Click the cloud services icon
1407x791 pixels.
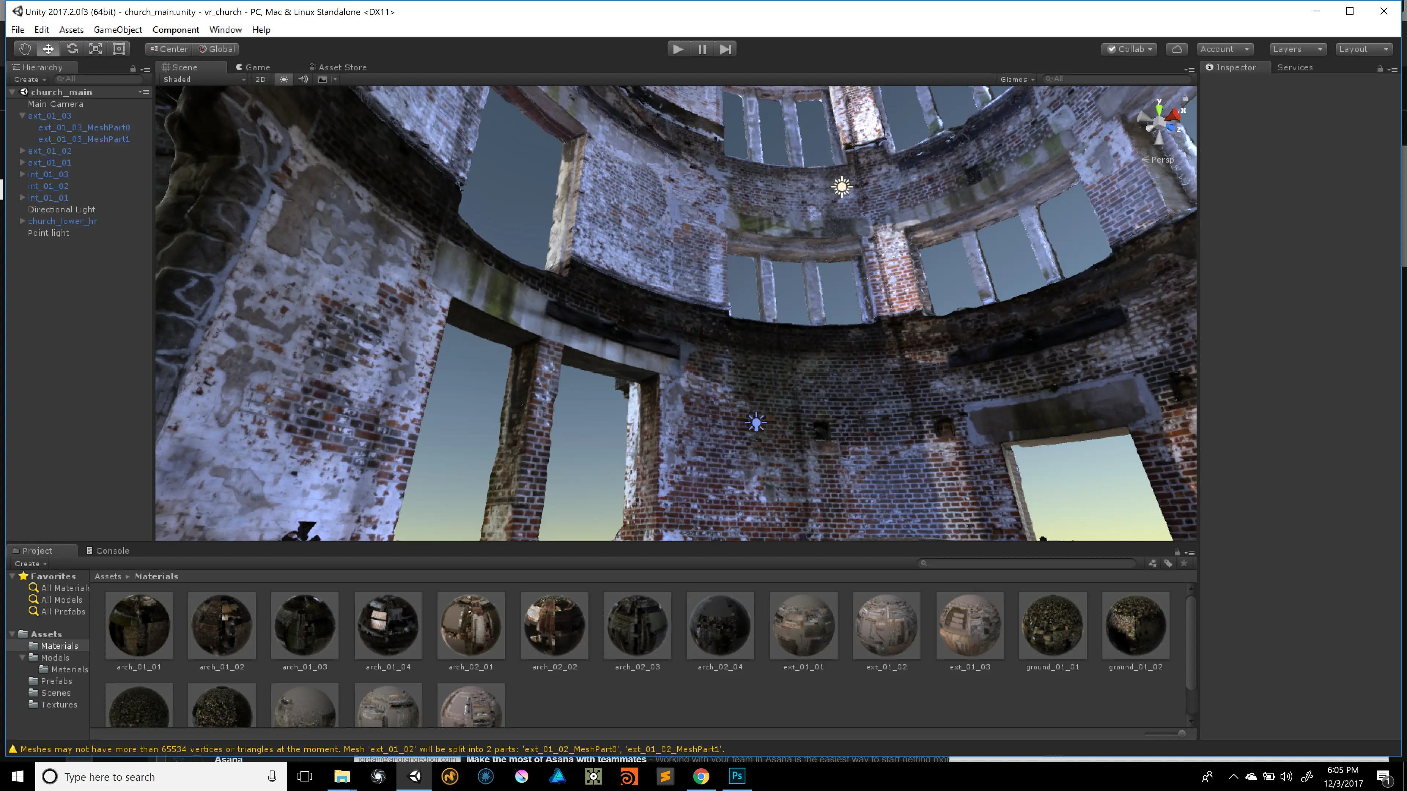pos(1177,49)
